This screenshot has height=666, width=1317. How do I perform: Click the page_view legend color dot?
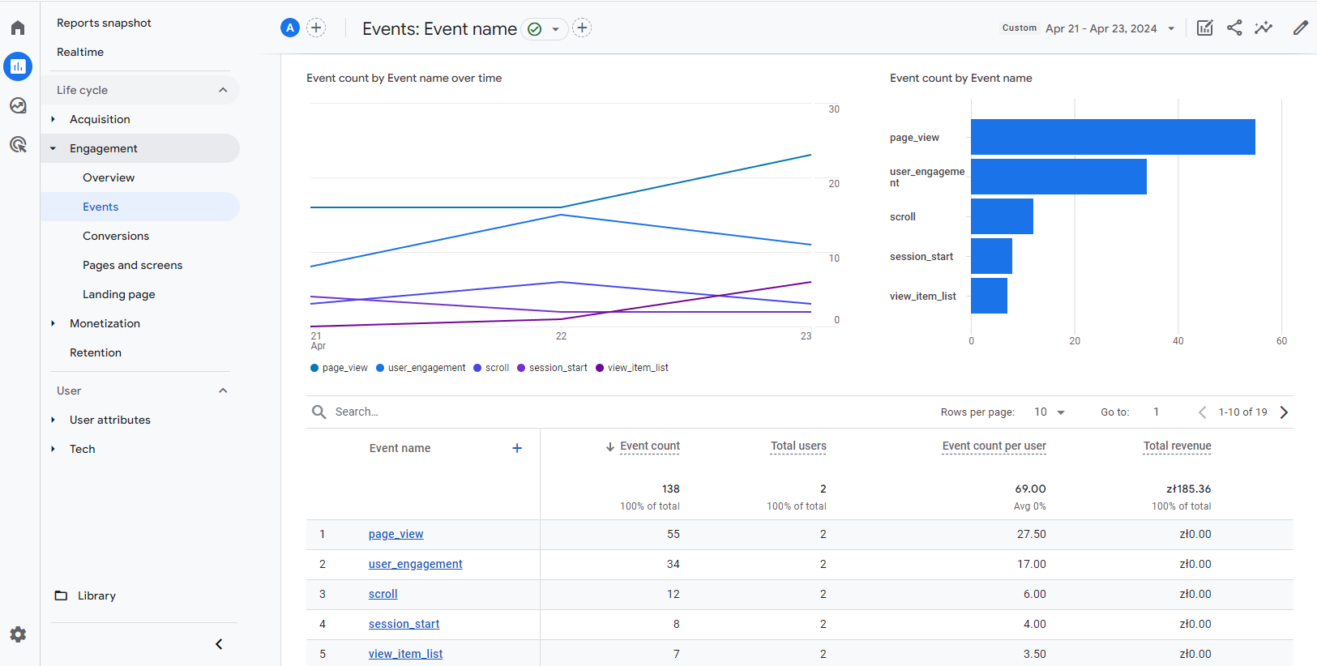314,368
